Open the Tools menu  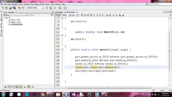[x=52, y=4]
